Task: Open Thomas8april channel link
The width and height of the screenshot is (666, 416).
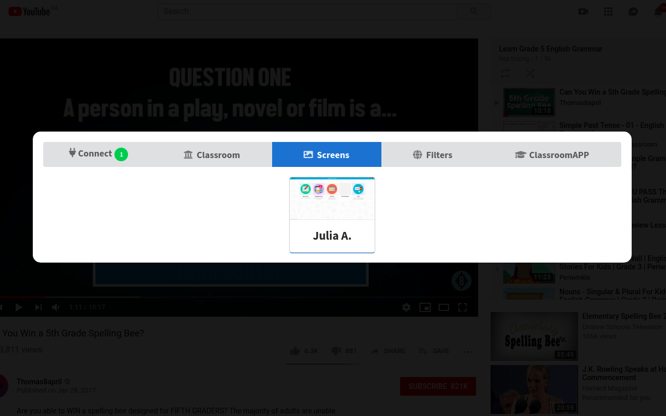Action: tap(39, 382)
